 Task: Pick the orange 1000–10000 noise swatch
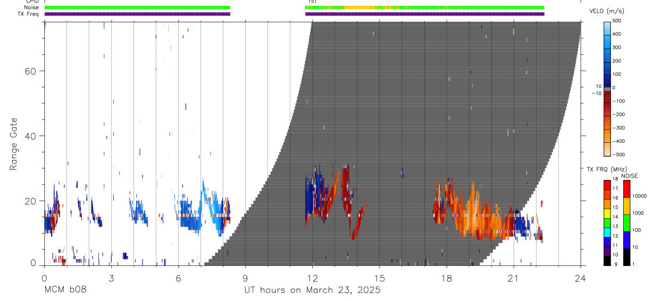[626, 206]
